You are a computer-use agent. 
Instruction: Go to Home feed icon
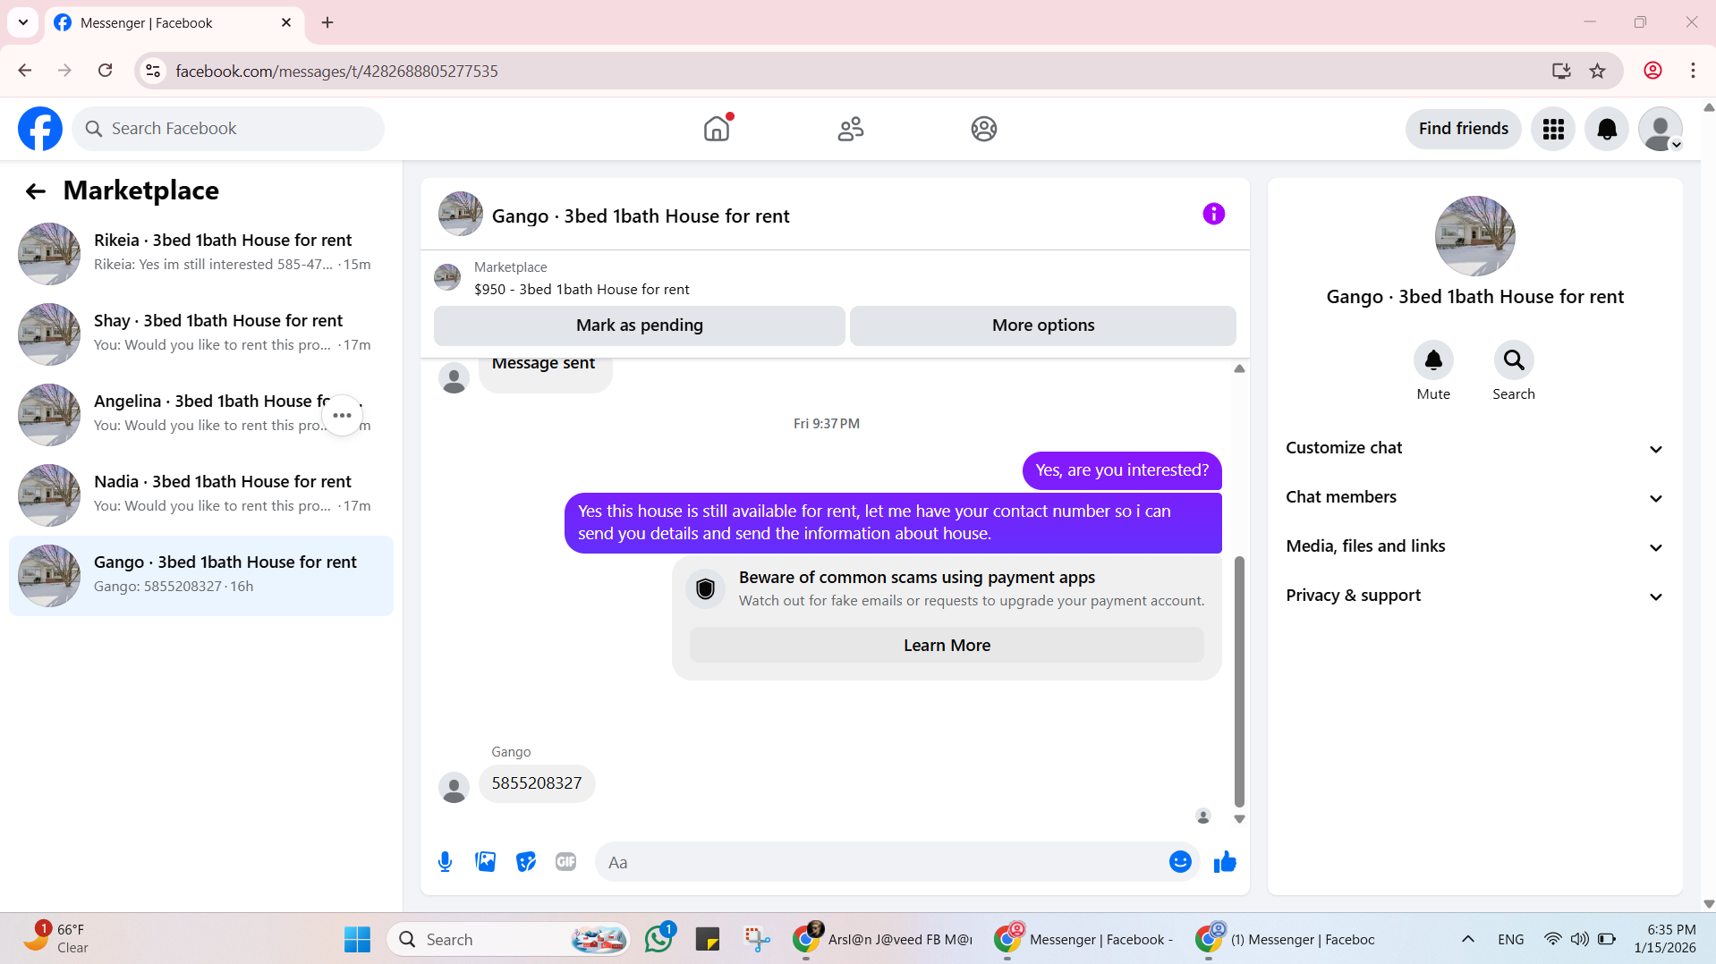[x=717, y=129]
